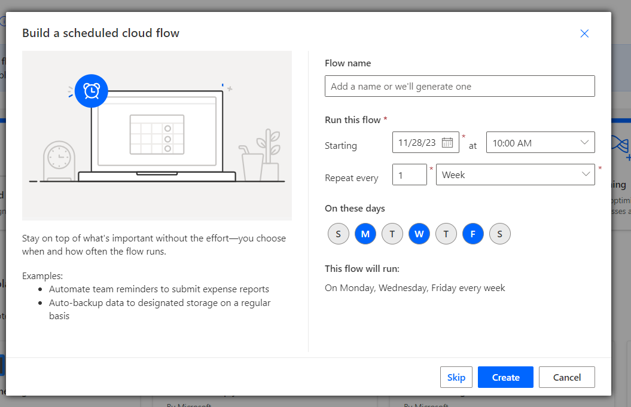Open the calendar date picker icon
631x407 pixels.
click(447, 142)
